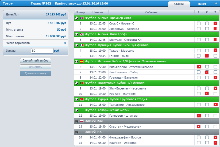The image size is (220, 147).
Task: Check outcome 2 for Ганновер - Штутгарт
Action: [x=215, y=116]
